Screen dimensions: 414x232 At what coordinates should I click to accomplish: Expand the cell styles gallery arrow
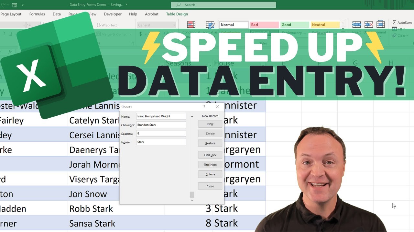[343, 29]
